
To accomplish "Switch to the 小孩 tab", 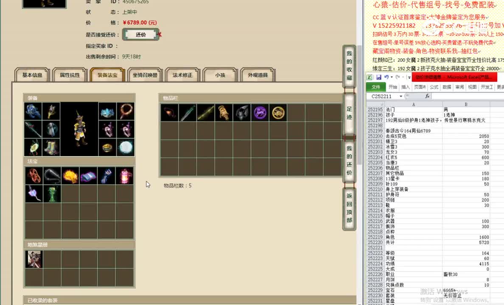I will click(x=220, y=75).
